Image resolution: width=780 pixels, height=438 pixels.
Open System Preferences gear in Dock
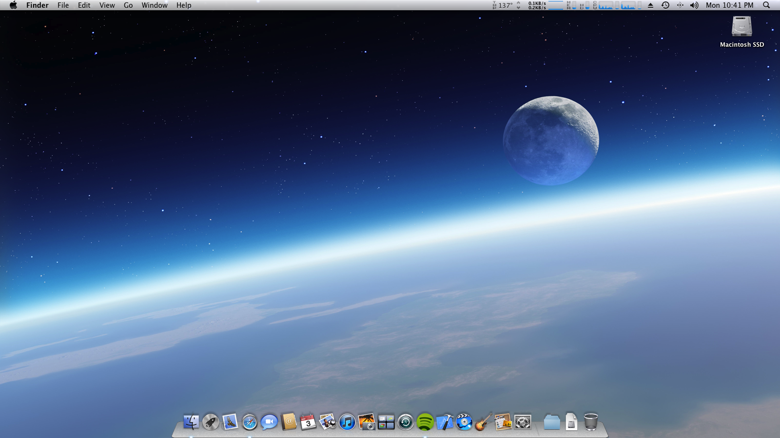523,422
